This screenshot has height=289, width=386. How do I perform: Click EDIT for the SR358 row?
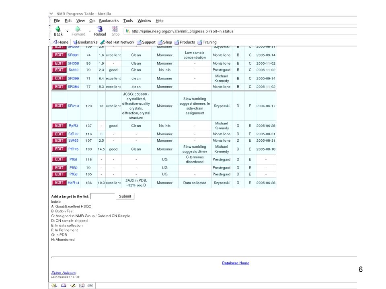(59, 63)
